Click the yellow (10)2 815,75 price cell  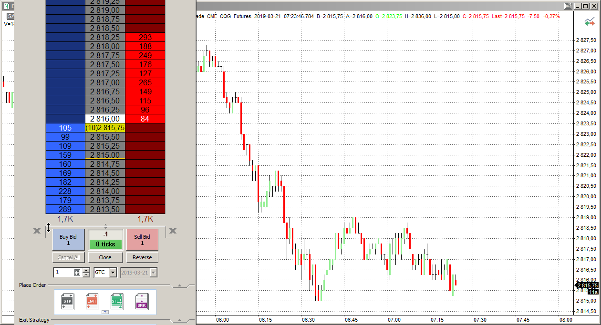105,128
